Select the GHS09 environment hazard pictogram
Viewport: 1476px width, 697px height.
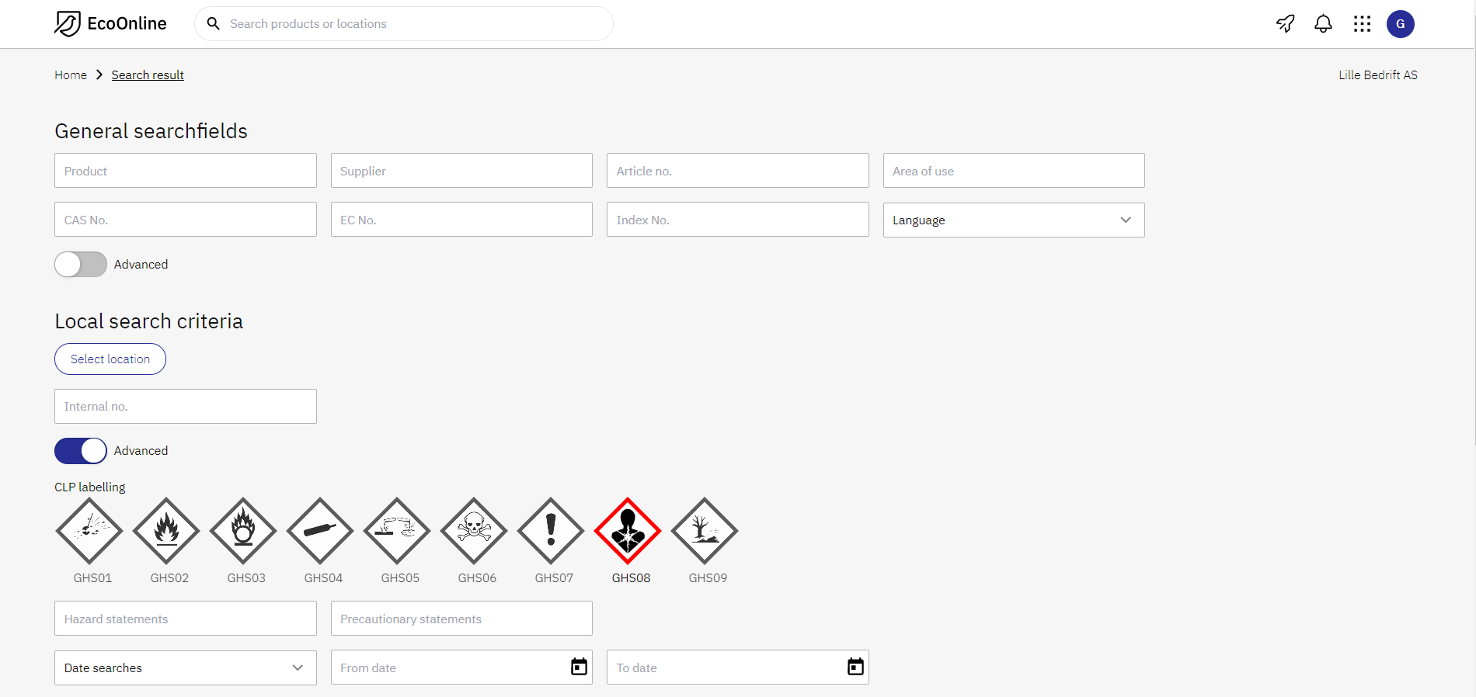click(705, 531)
